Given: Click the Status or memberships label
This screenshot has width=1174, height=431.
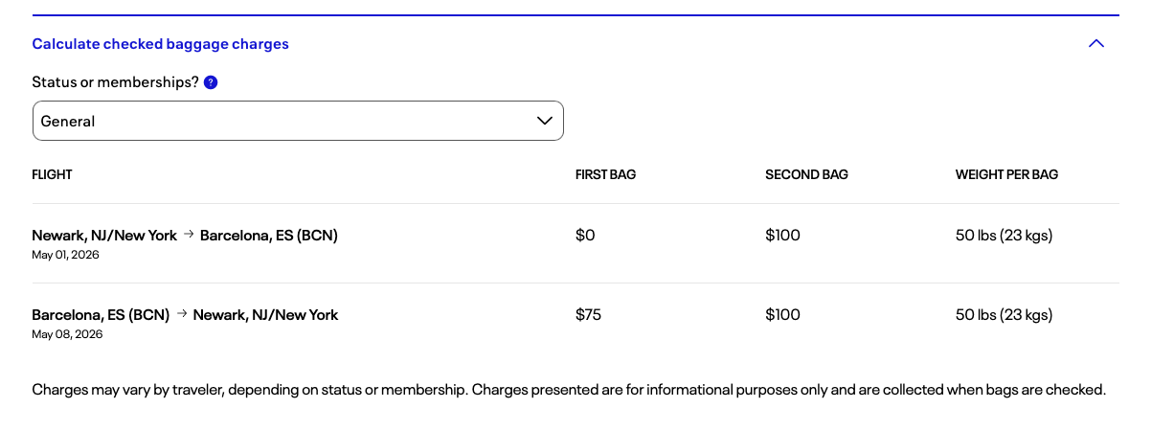Looking at the screenshot, I should coord(115,82).
